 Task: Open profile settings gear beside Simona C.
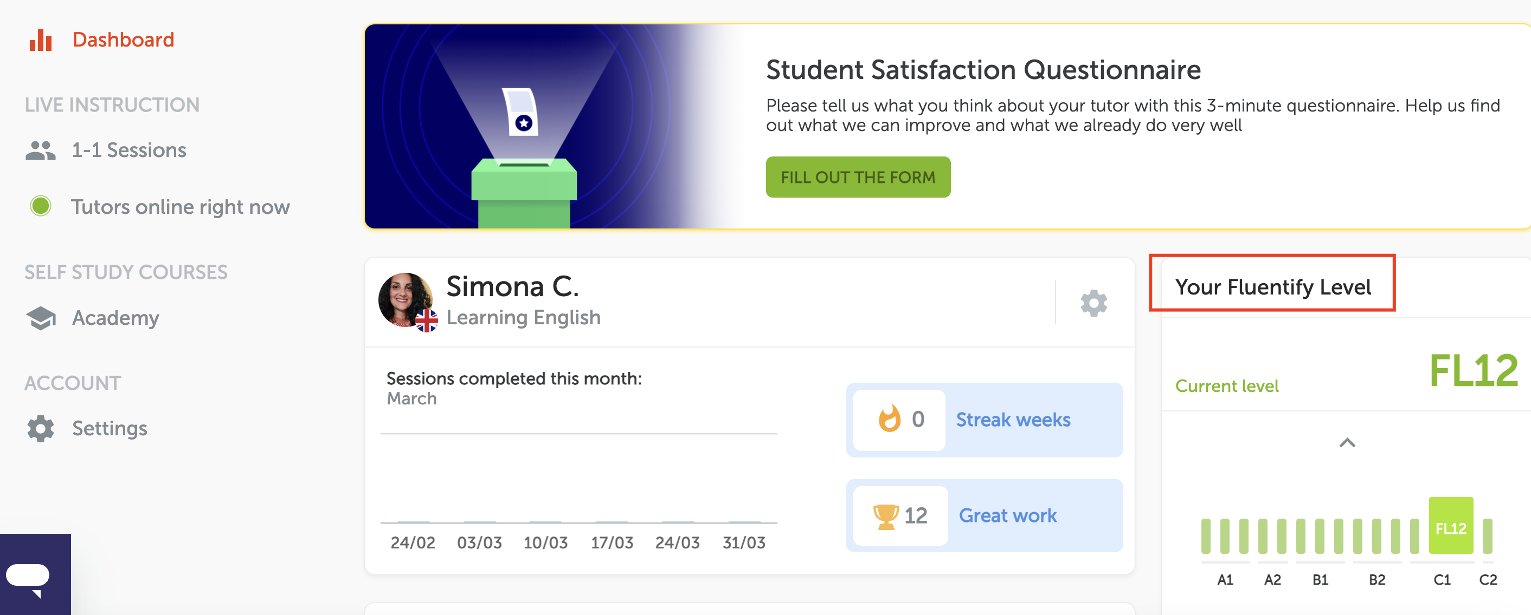pyautogui.click(x=1093, y=303)
